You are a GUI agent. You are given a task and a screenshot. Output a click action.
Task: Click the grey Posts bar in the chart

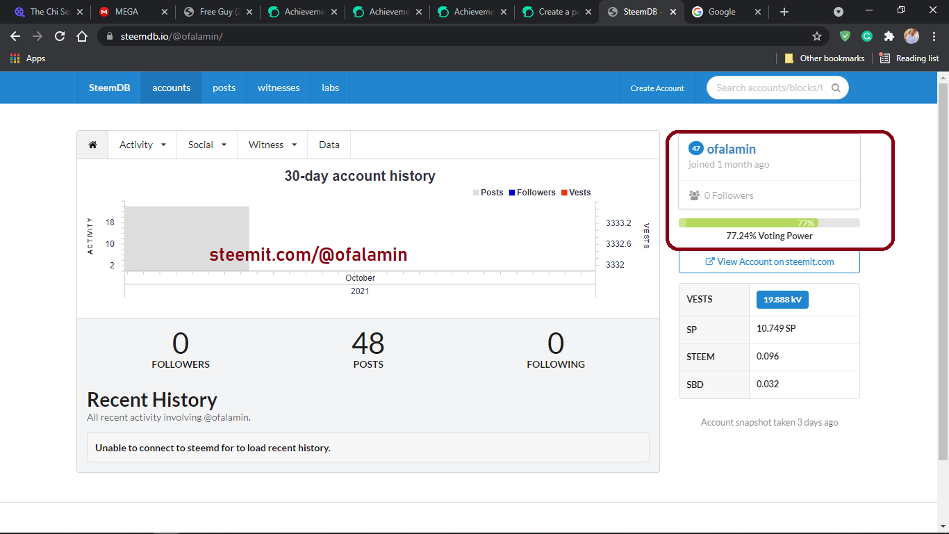(x=187, y=238)
